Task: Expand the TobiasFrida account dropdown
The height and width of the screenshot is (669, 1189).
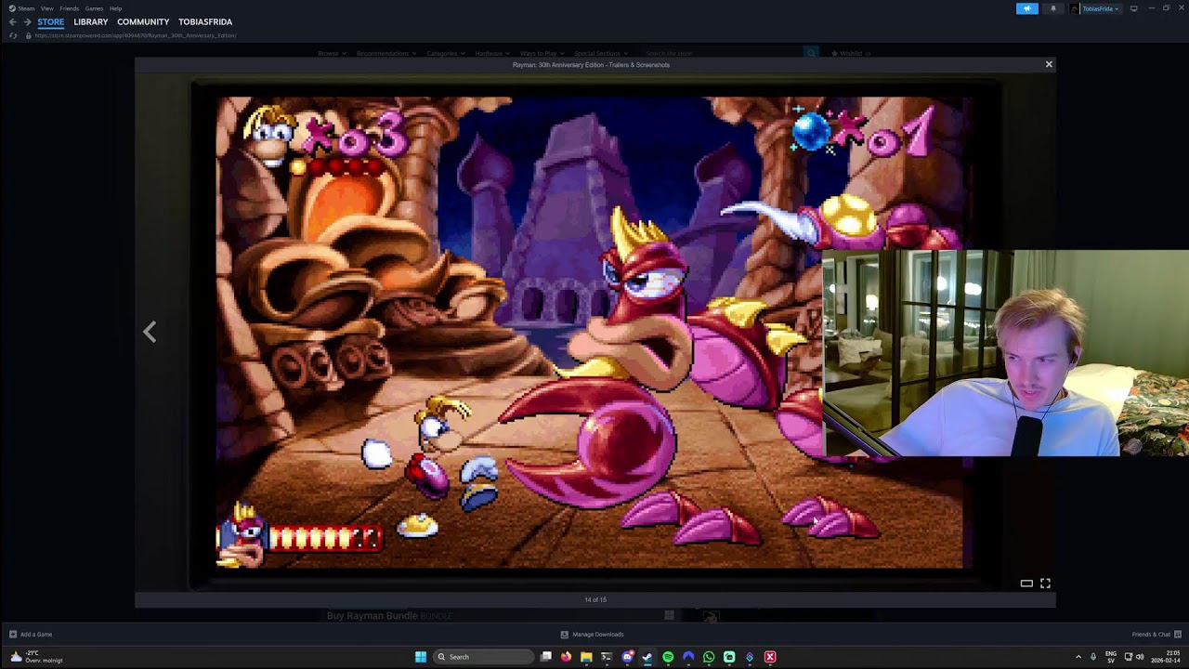Action: click(1095, 8)
